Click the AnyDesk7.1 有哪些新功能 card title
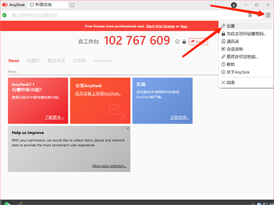The height and width of the screenshot is (205, 274). pos(27,87)
